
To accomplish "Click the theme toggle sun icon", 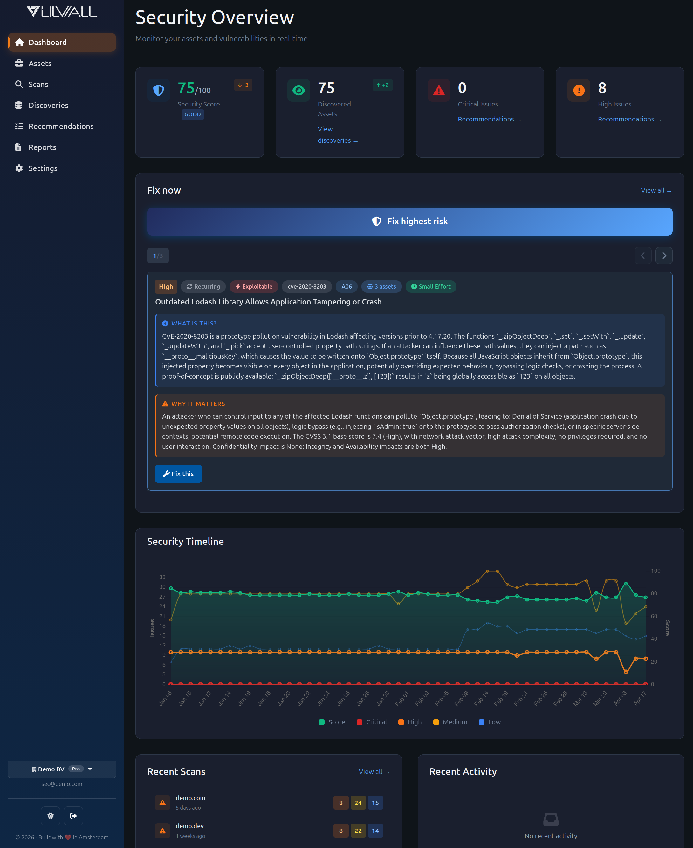I will (x=50, y=816).
